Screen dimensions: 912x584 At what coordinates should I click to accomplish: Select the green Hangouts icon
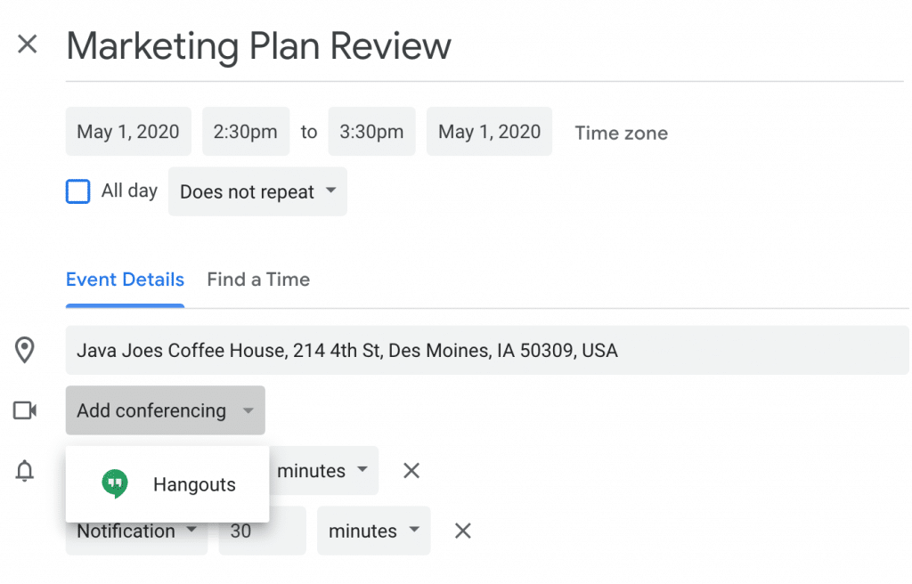tap(114, 484)
